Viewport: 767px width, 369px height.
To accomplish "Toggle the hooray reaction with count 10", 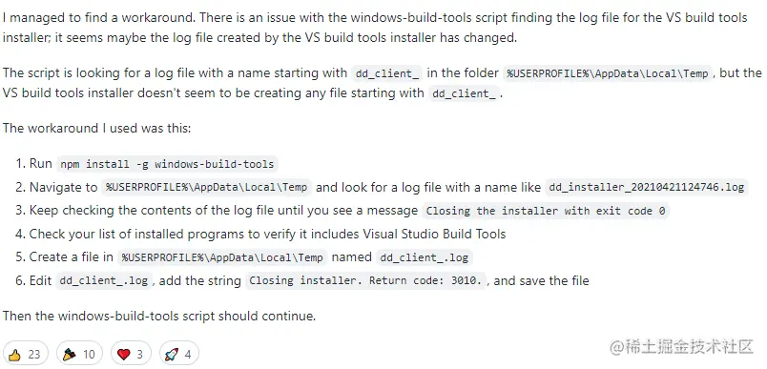I will click(x=80, y=354).
